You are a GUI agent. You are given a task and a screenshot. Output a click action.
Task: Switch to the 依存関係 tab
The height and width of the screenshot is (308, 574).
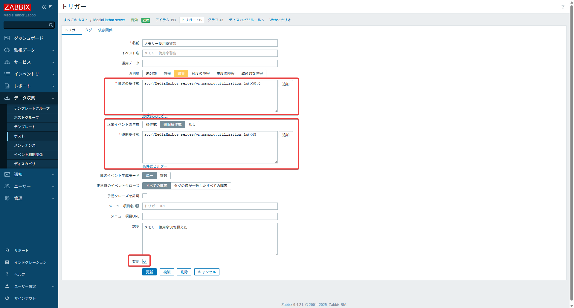click(105, 30)
